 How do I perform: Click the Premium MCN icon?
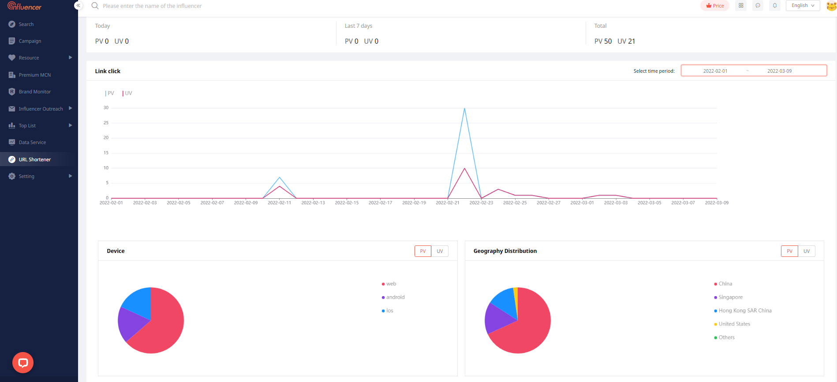[x=12, y=75]
